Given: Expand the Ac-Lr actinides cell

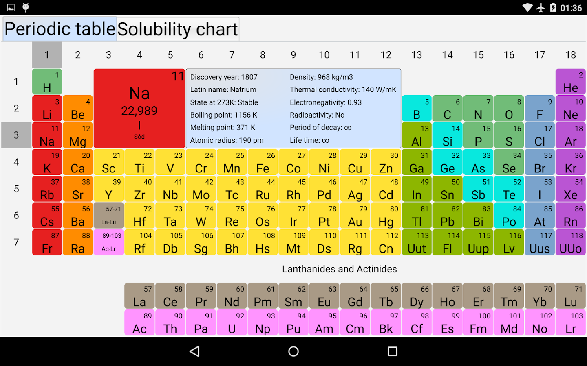Looking at the screenshot, I should [x=108, y=242].
